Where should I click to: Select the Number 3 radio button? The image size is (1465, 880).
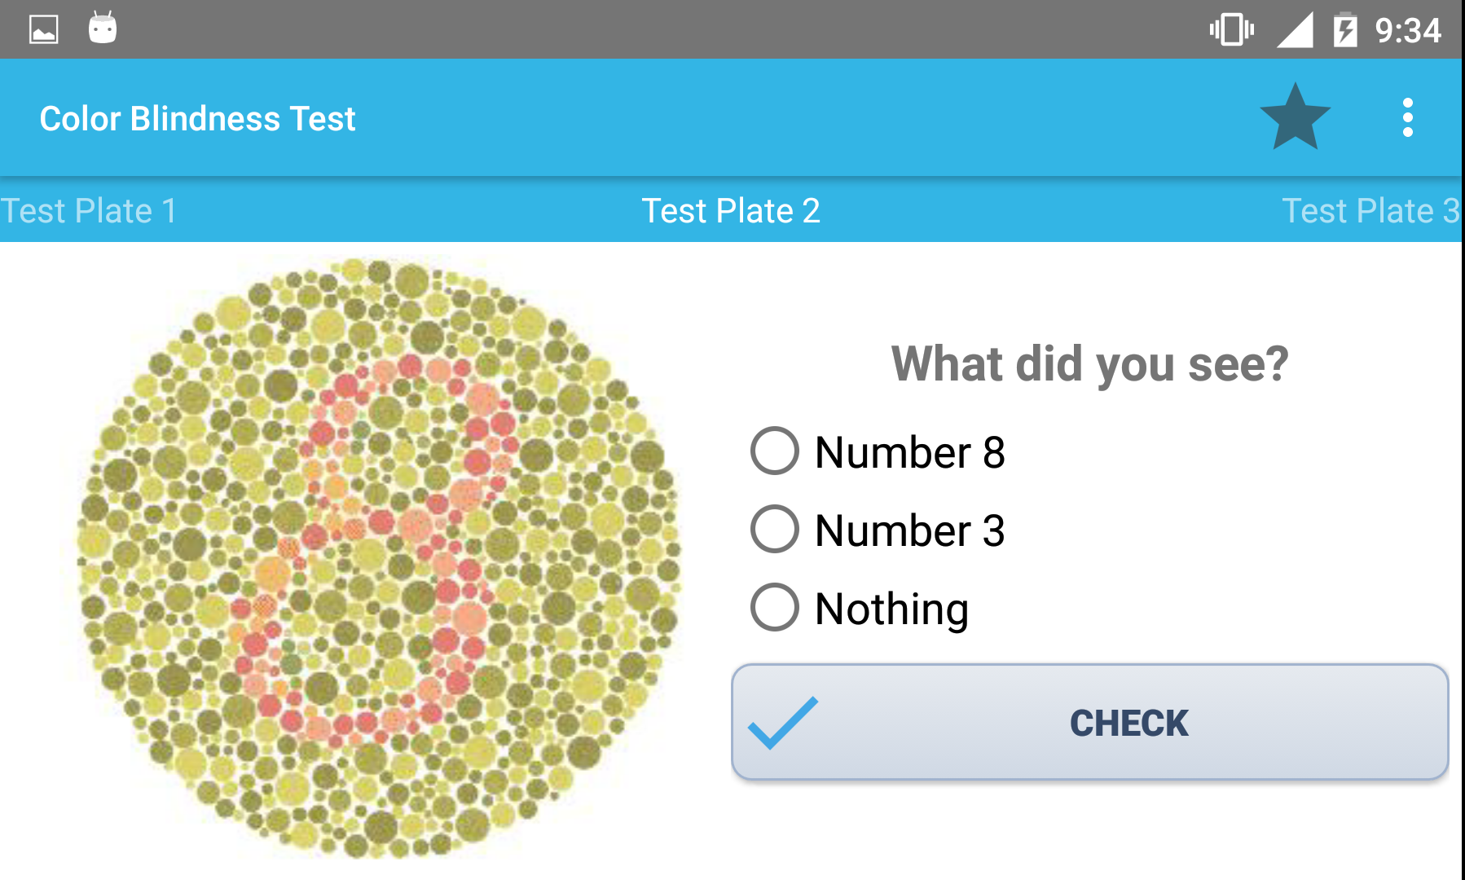(774, 529)
